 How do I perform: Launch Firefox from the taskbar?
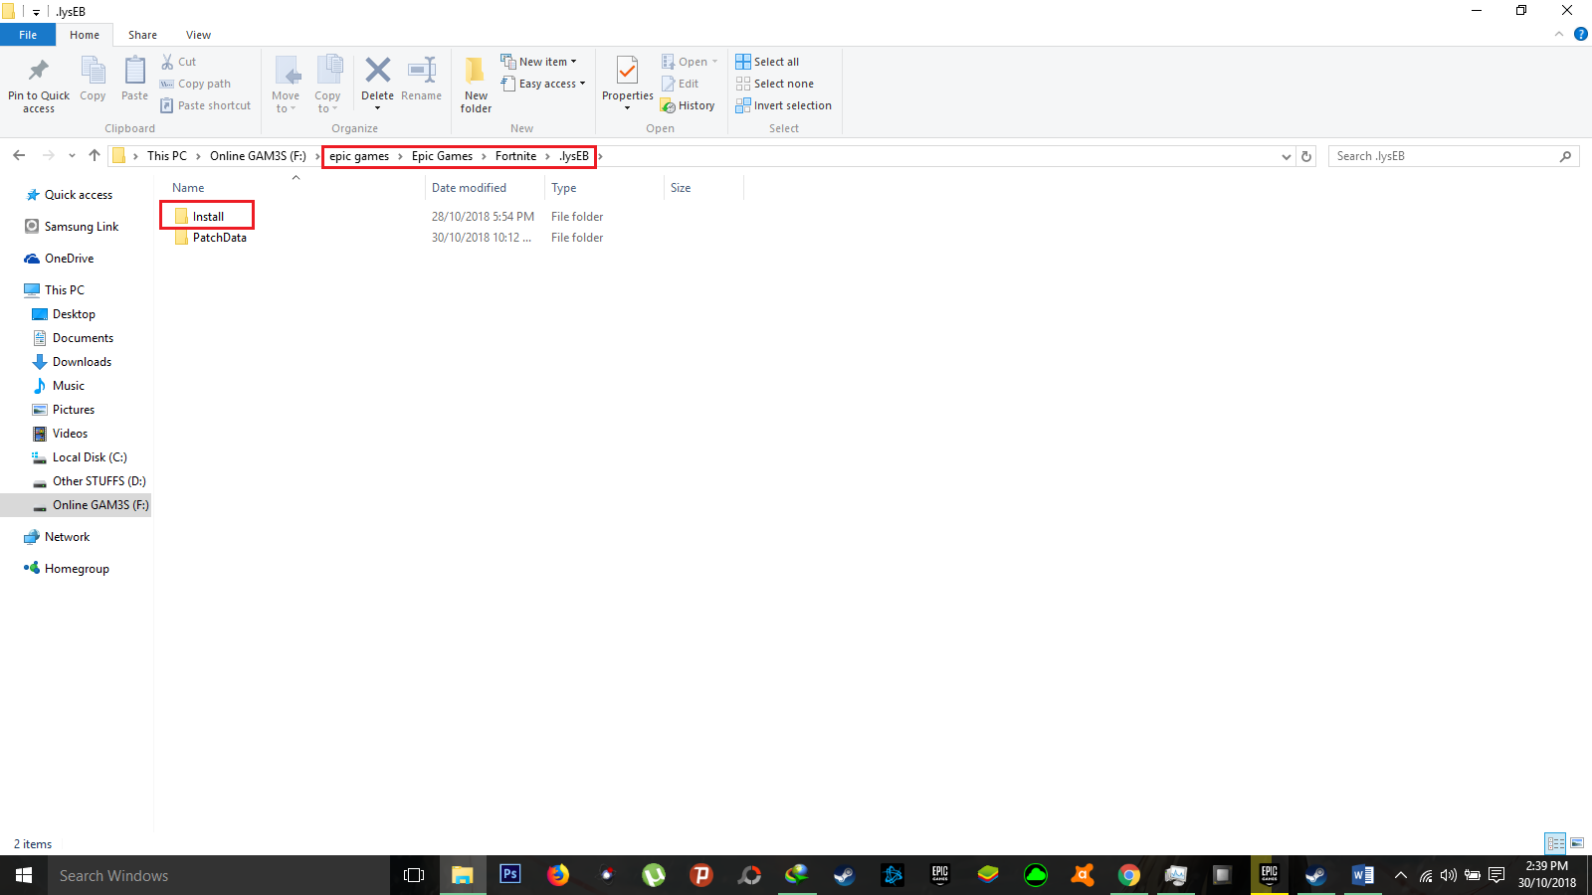[558, 875]
